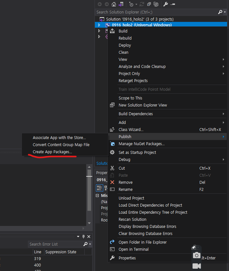Click the Preview Selected Items dash icon

tap(173, 4)
